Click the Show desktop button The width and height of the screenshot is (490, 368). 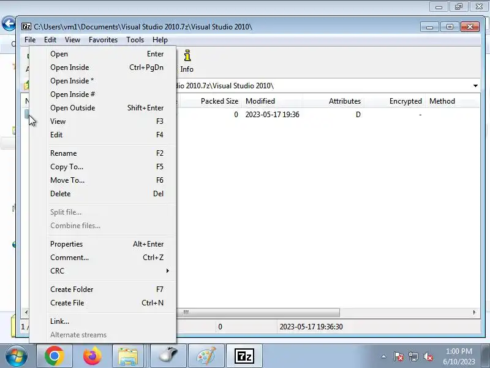(x=486, y=356)
